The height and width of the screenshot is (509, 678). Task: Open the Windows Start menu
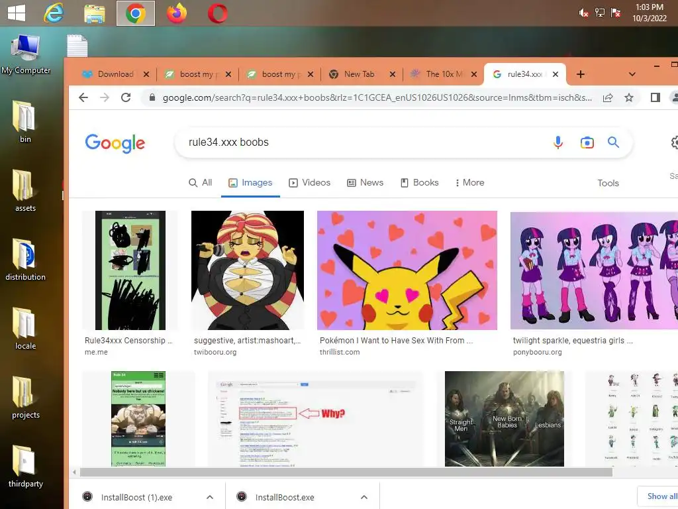pyautogui.click(x=17, y=13)
